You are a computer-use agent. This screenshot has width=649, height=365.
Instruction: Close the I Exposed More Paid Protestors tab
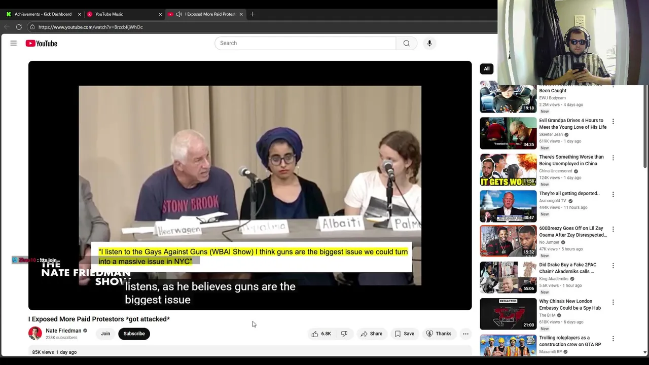[241, 14]
